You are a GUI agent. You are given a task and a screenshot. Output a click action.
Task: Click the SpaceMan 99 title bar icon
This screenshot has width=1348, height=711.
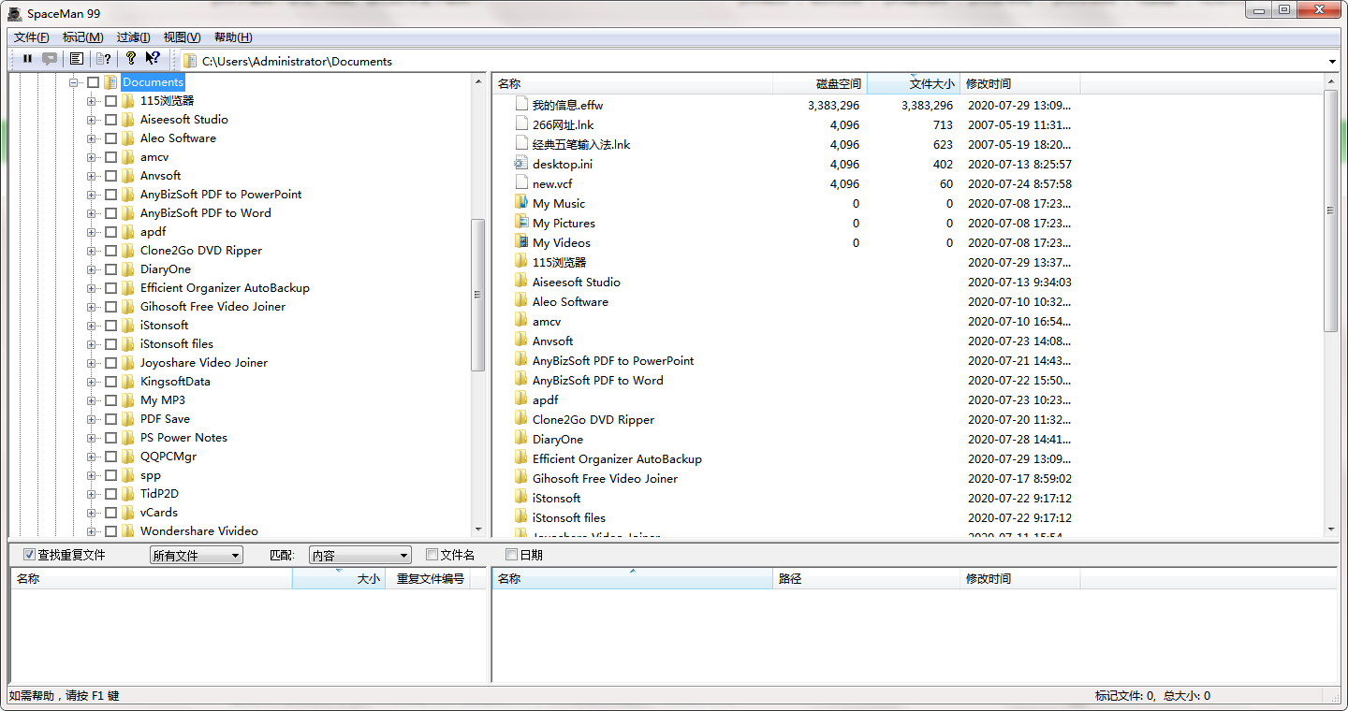(15, 13)
